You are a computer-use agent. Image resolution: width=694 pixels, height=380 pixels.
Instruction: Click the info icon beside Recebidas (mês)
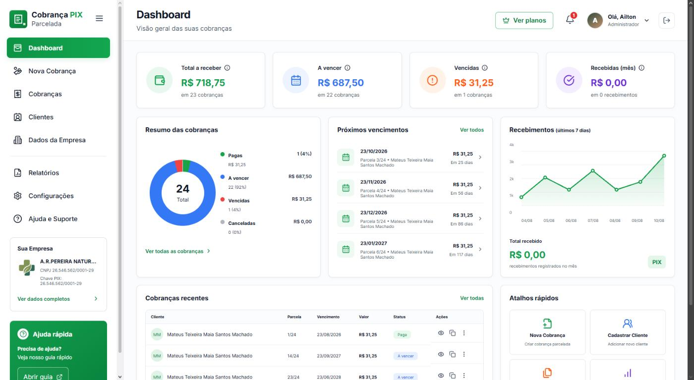(641, 68)
